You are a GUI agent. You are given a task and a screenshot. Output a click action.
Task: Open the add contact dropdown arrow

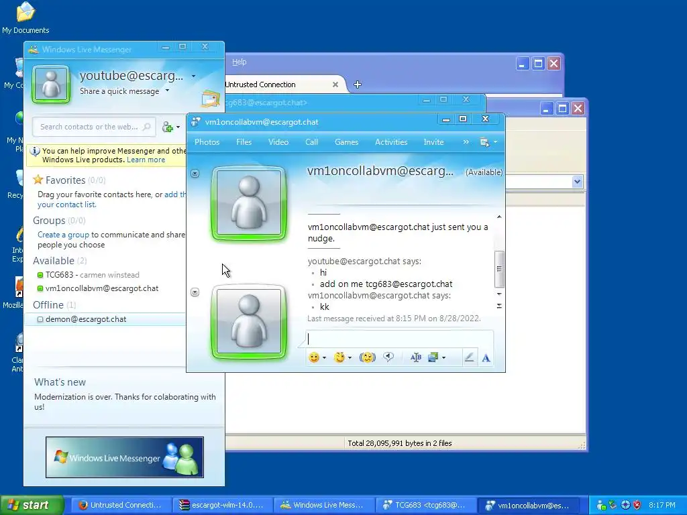(x=178, y=127)
